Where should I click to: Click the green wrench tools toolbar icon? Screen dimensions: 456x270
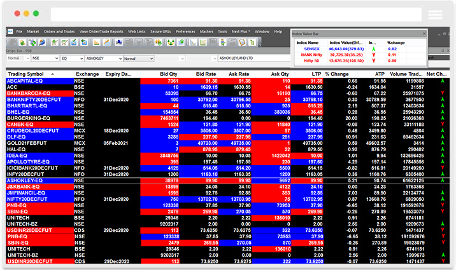(32, 43)
